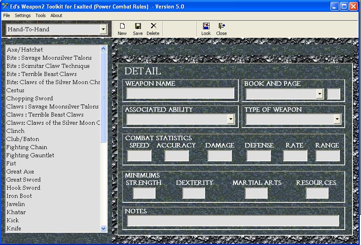Screen dimensions: 361x245
Task: Click the Dexterity minimum field
Action: (194, 193)
